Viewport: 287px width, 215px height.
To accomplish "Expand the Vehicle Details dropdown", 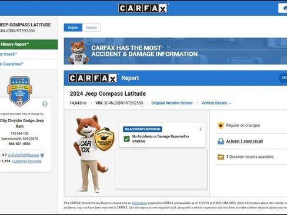I will [x=216, y=103].
